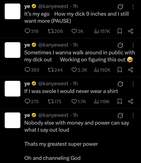Share the tweet with 157K views
141x163 pixels.
click(x=131, y=31)
